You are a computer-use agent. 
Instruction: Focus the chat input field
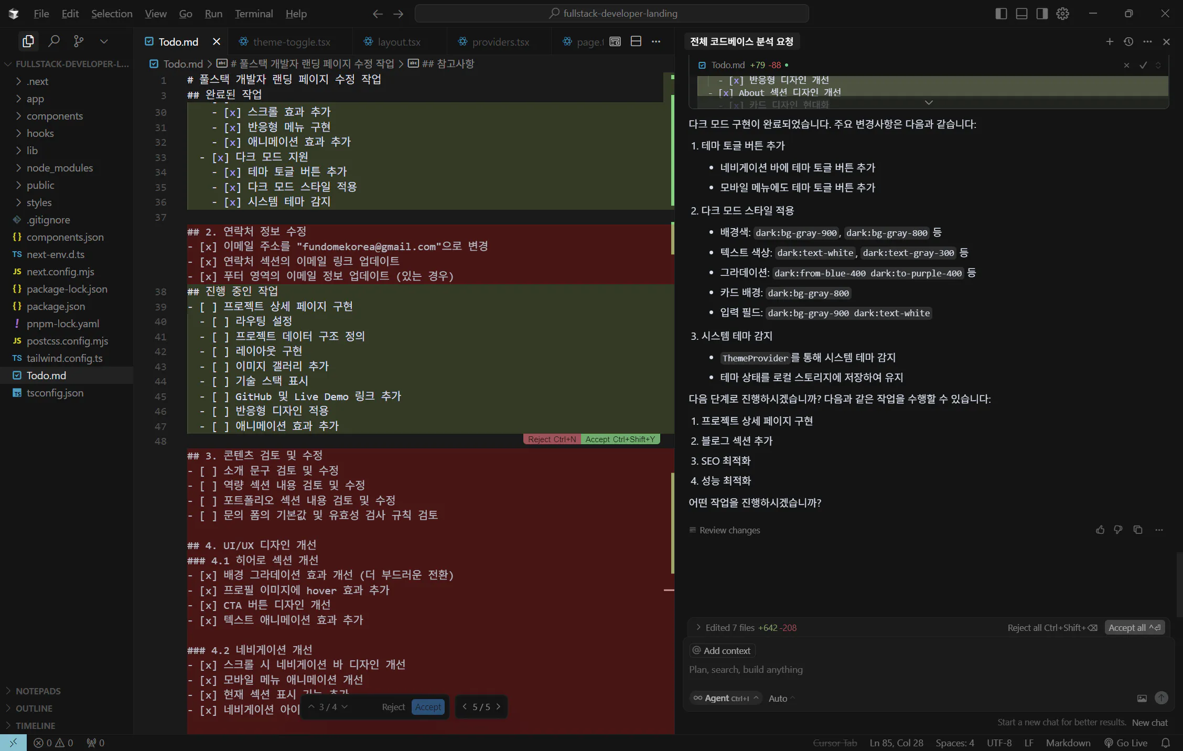coord(928,670)
